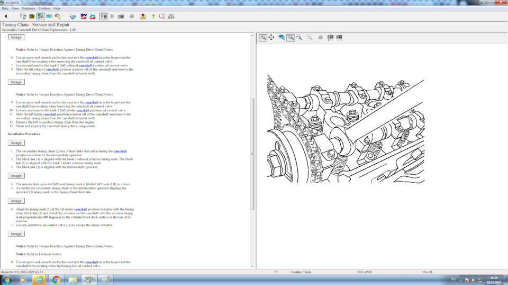Click the yellow key help icon in the toolbar
508x285 pixels.
153,16
